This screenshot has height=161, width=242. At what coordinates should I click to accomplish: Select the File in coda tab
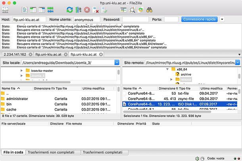13,152
